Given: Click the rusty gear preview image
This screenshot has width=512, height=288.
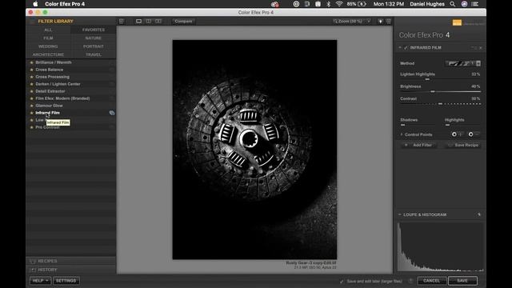Looking at the screenshot, I should (254, 150).
